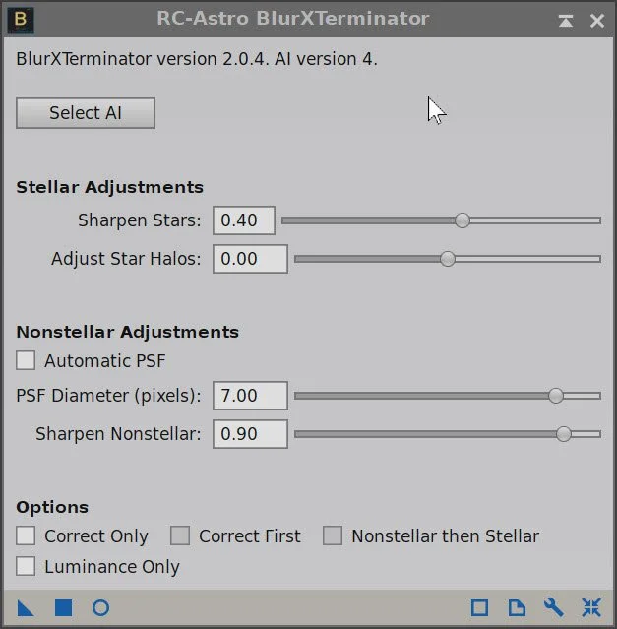This screenshot has width=617, height=629.
Task: Click the 'PSF Diameter (pixels):' label
Action: click(108, 396)
